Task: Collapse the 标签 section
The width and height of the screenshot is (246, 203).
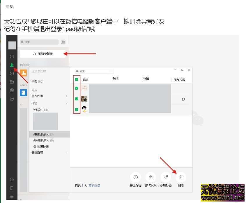Action: coord(66,103)
